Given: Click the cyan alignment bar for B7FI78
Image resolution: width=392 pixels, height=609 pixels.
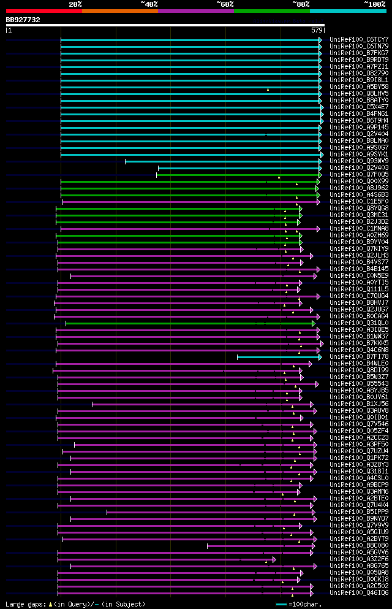Looking at the screenshot, I should tap(279, 358).
